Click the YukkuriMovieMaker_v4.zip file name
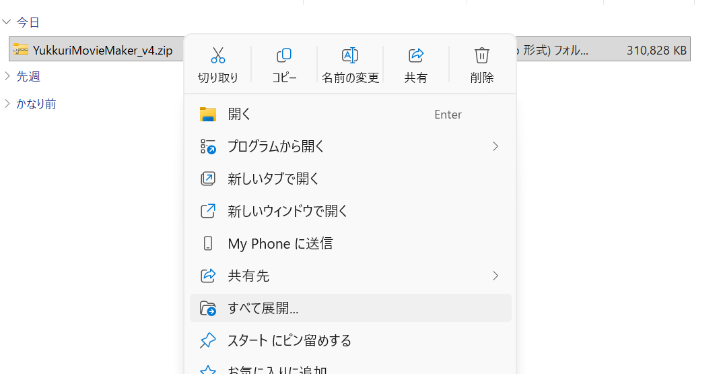Viewport: 719px width, 374px height. (x=102, y=50)
